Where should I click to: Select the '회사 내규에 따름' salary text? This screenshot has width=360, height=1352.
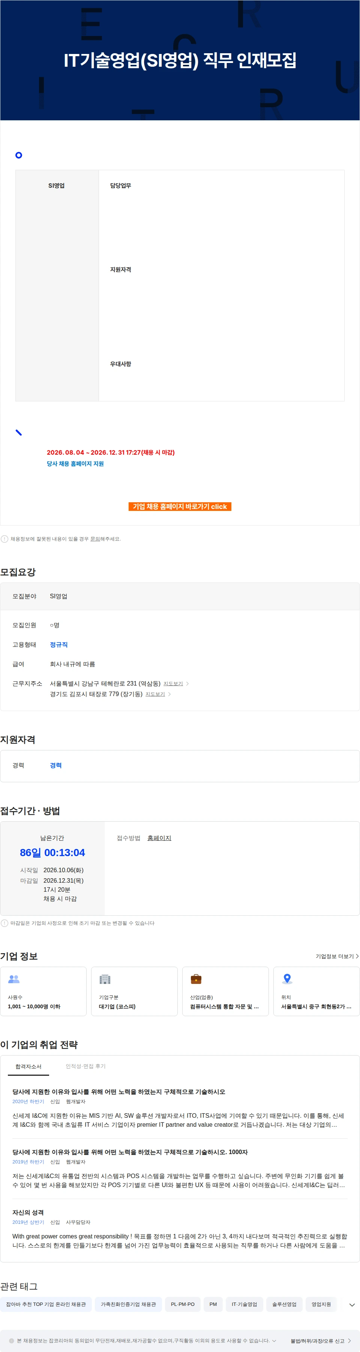pyautogui.click(x=72, y=664)
